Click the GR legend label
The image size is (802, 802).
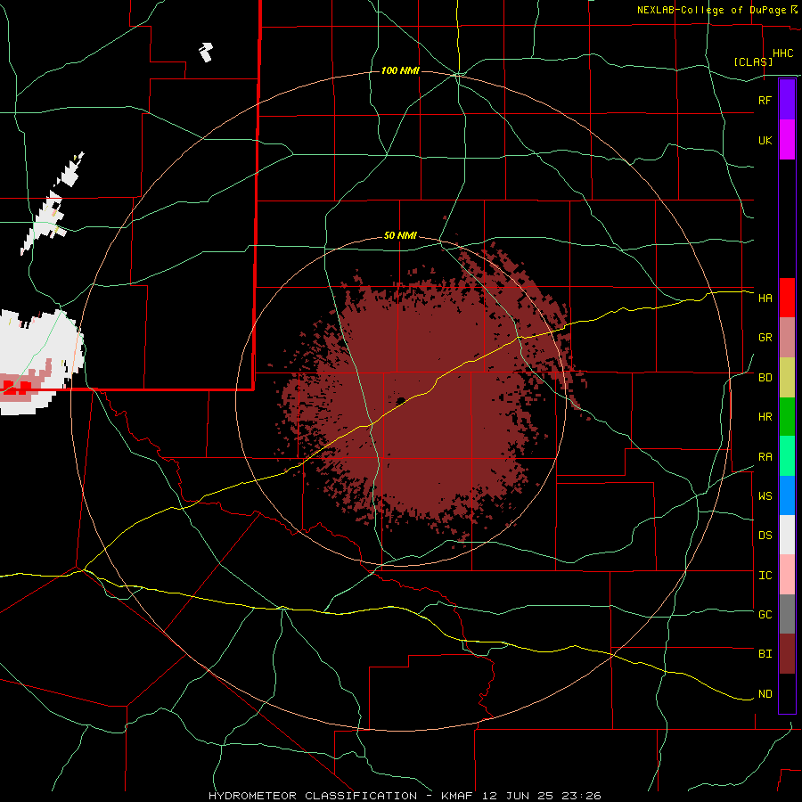765,338
